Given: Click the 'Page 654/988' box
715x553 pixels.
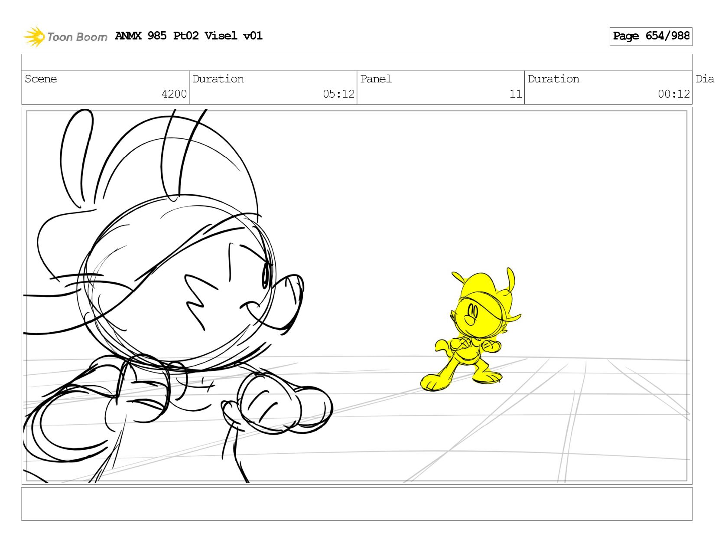Looking at the screenshot, I should click(x=651, y=36).
